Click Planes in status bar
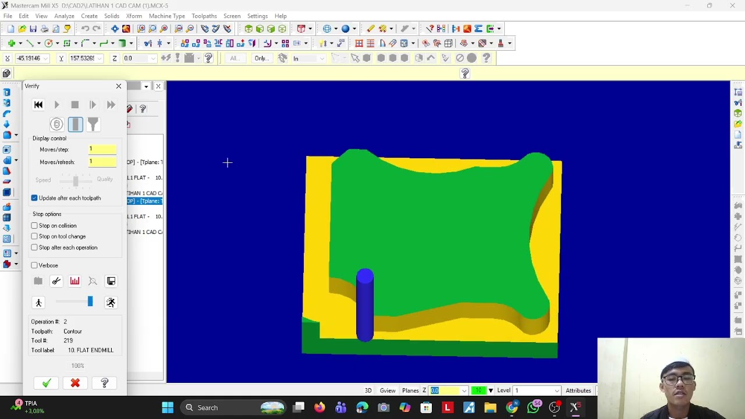The image size is (745, 419). click(410, 390)
